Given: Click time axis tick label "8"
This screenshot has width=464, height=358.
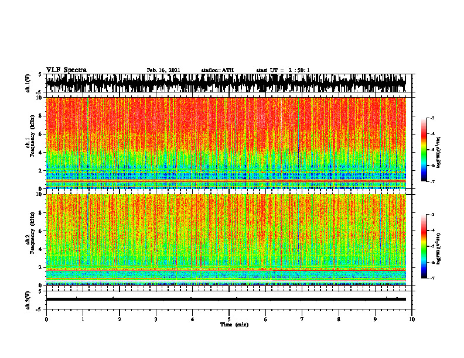Looking at the screenshot, I should 339,319.
